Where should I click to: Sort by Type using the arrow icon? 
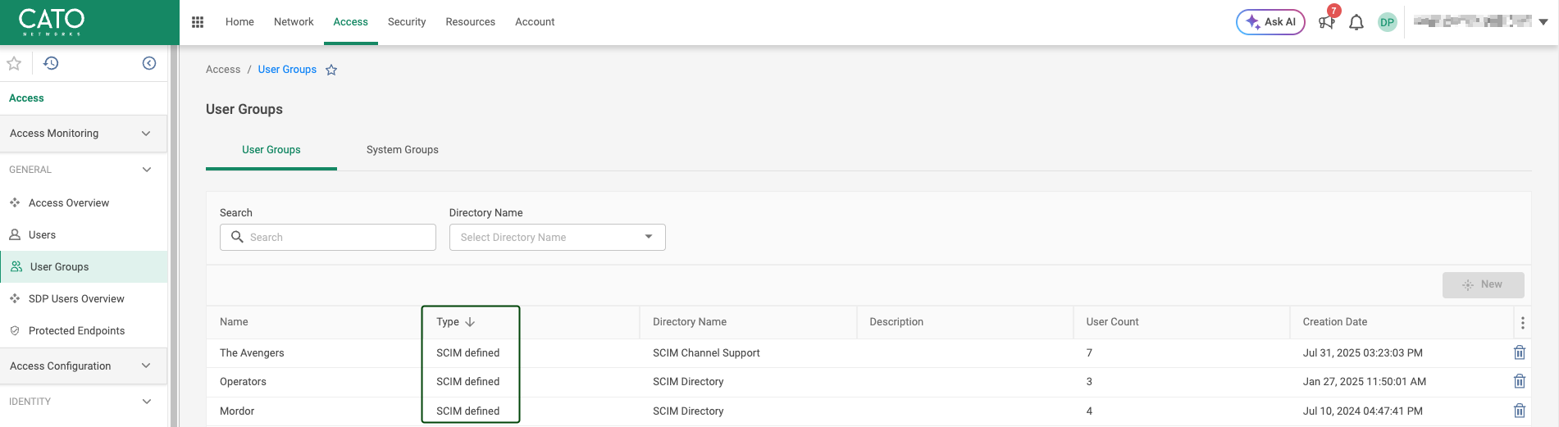[470, 322]
